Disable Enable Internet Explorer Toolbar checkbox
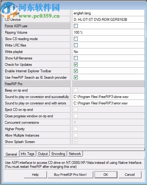The width and height of the screenshot is (147, 185). pyautogui.click(x=76, y=71)
